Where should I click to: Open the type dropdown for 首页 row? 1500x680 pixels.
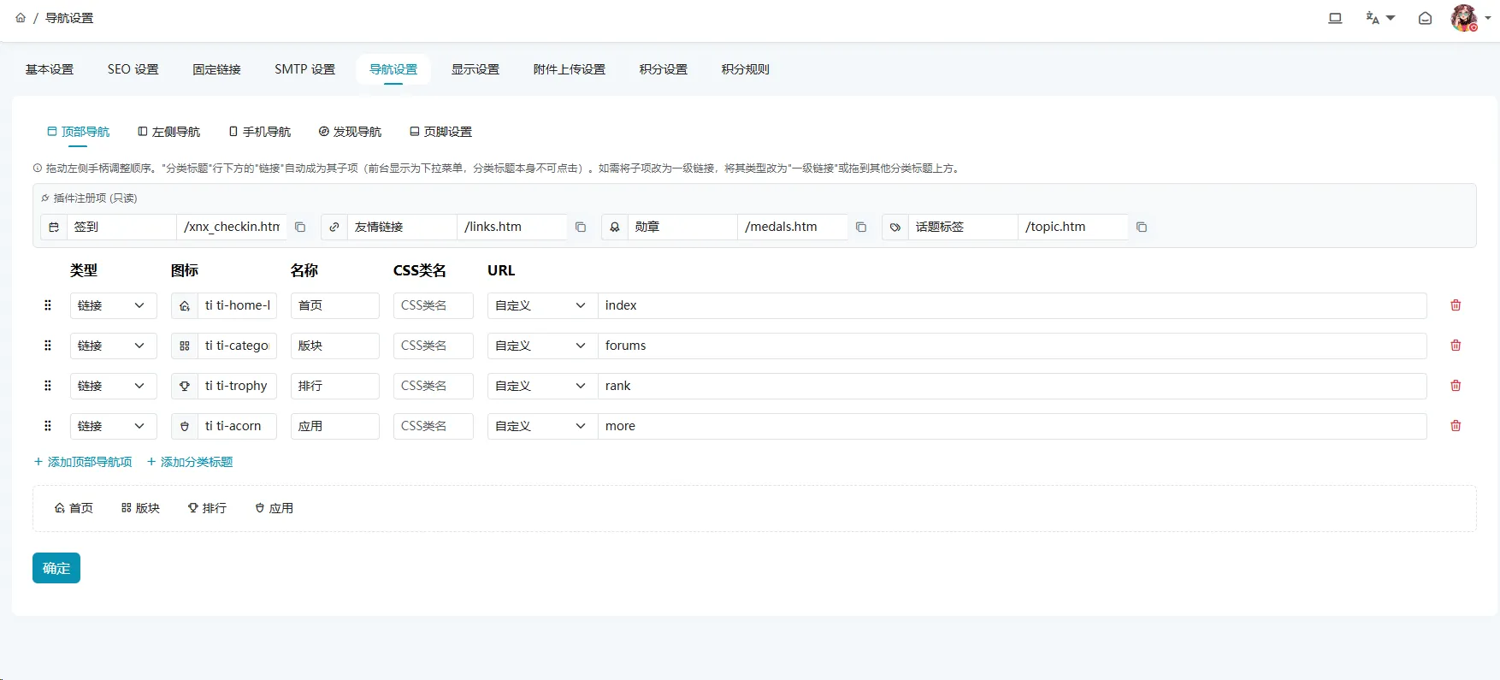[x=114, y=305]
